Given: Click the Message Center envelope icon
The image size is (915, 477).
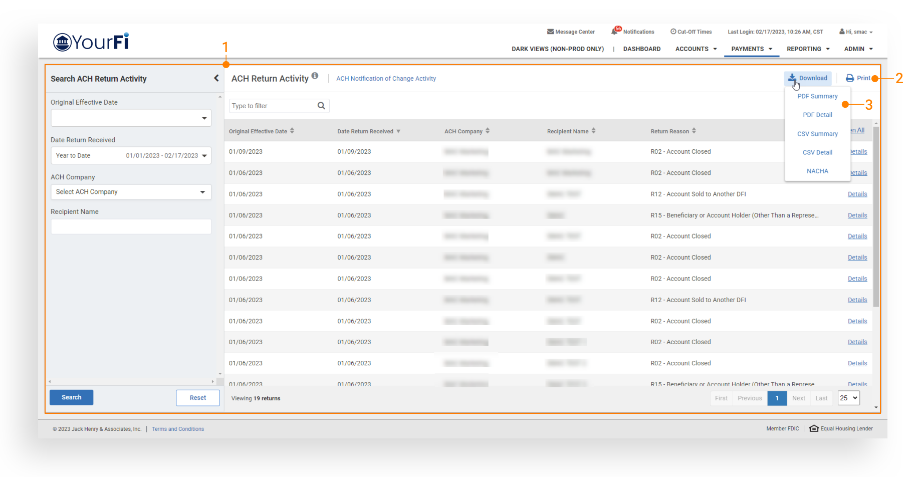Looking at the screenshot, I should [550, 32].
